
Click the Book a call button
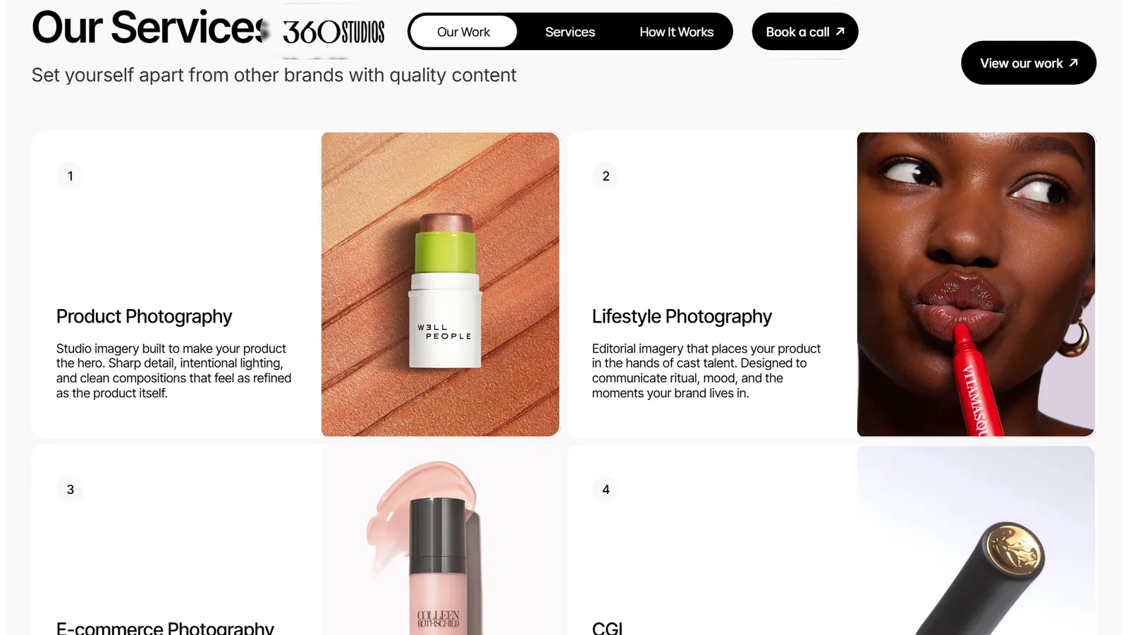805,32
